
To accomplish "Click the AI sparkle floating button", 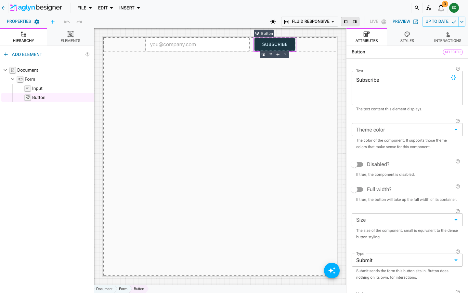I will point(332,271).
